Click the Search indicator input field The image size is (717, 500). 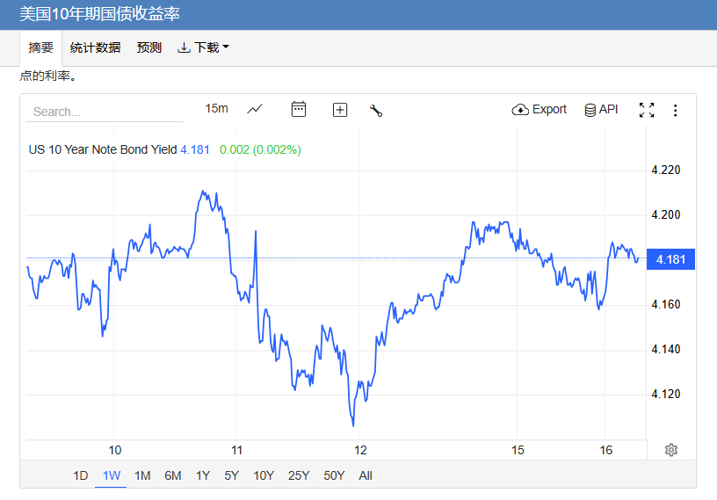point(105,112)
